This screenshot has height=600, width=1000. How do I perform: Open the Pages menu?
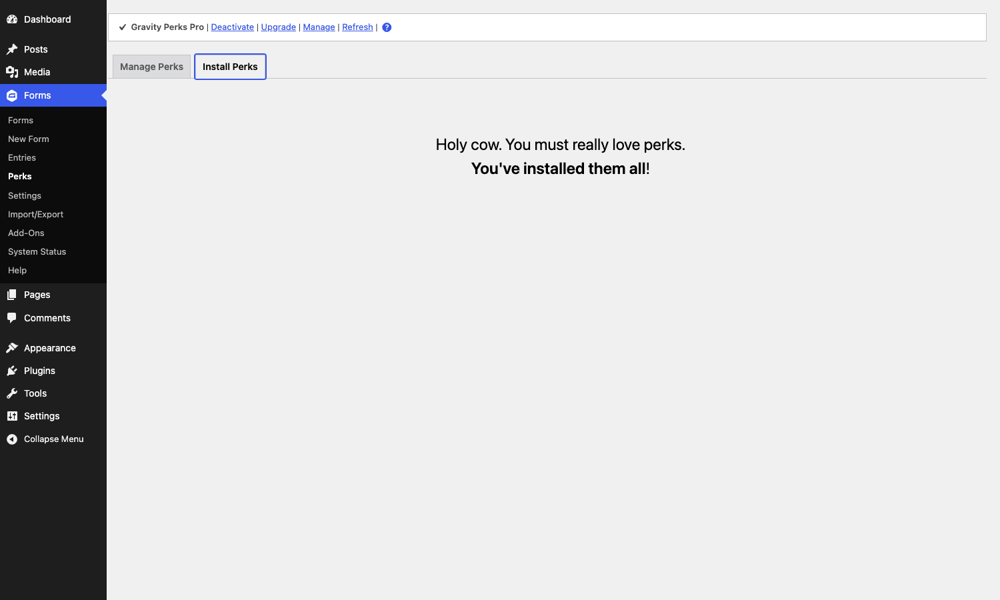point(37,295)
